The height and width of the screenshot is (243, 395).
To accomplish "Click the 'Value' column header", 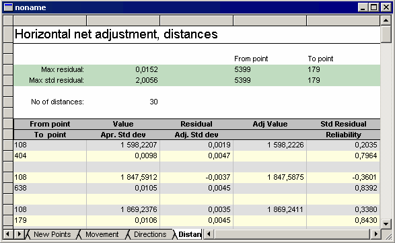I will [x=123, y=124].
